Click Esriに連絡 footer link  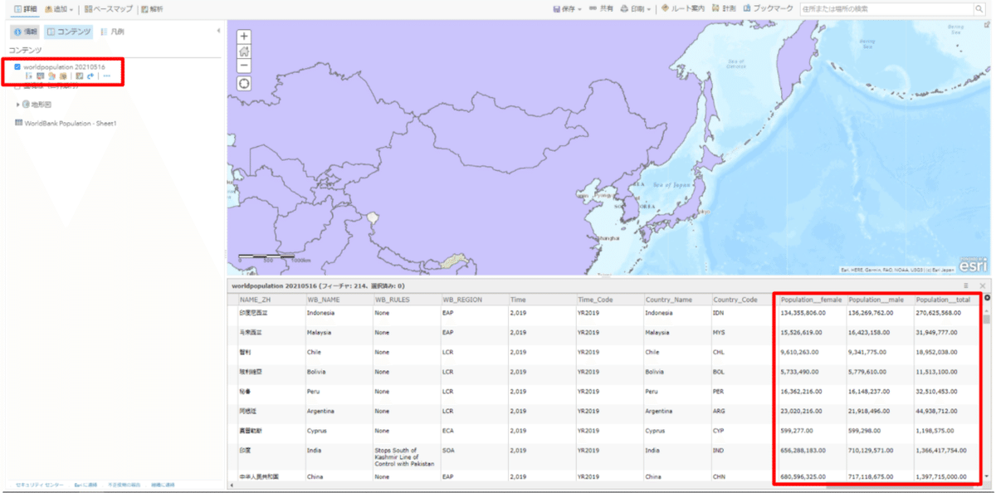(86, 484)
